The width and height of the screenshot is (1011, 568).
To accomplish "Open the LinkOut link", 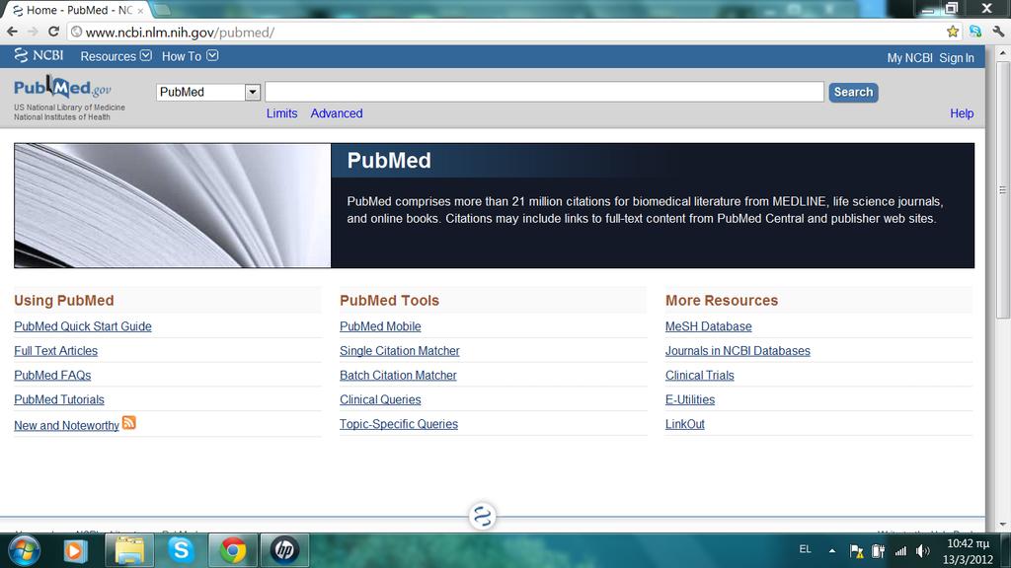I will click(x=685, y=424).
